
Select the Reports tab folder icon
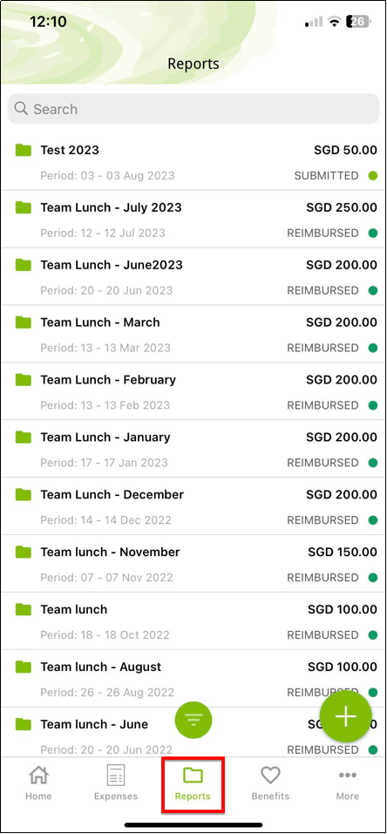193,775
